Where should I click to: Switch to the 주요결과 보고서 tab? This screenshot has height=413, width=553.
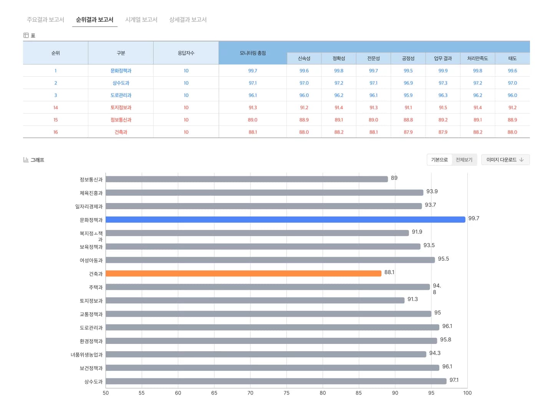[x=45, y=20]
